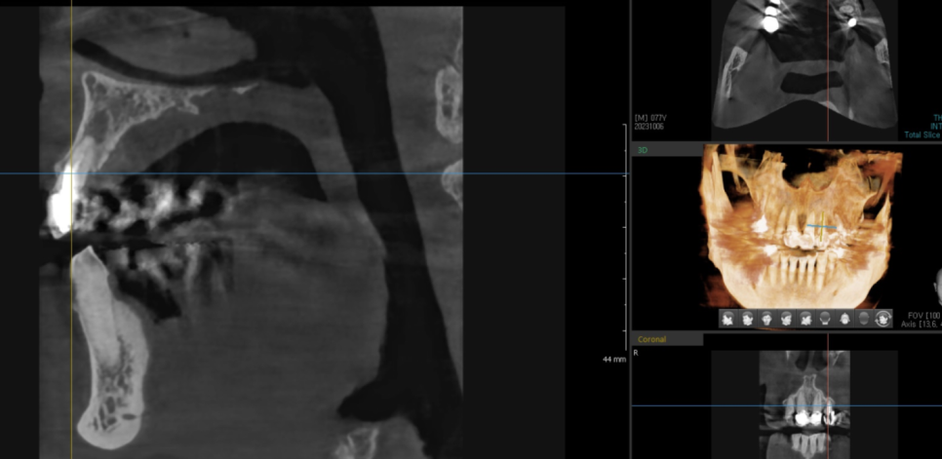
Task: Click the blue horizontal line in coronal view
Action: [683, 405]
